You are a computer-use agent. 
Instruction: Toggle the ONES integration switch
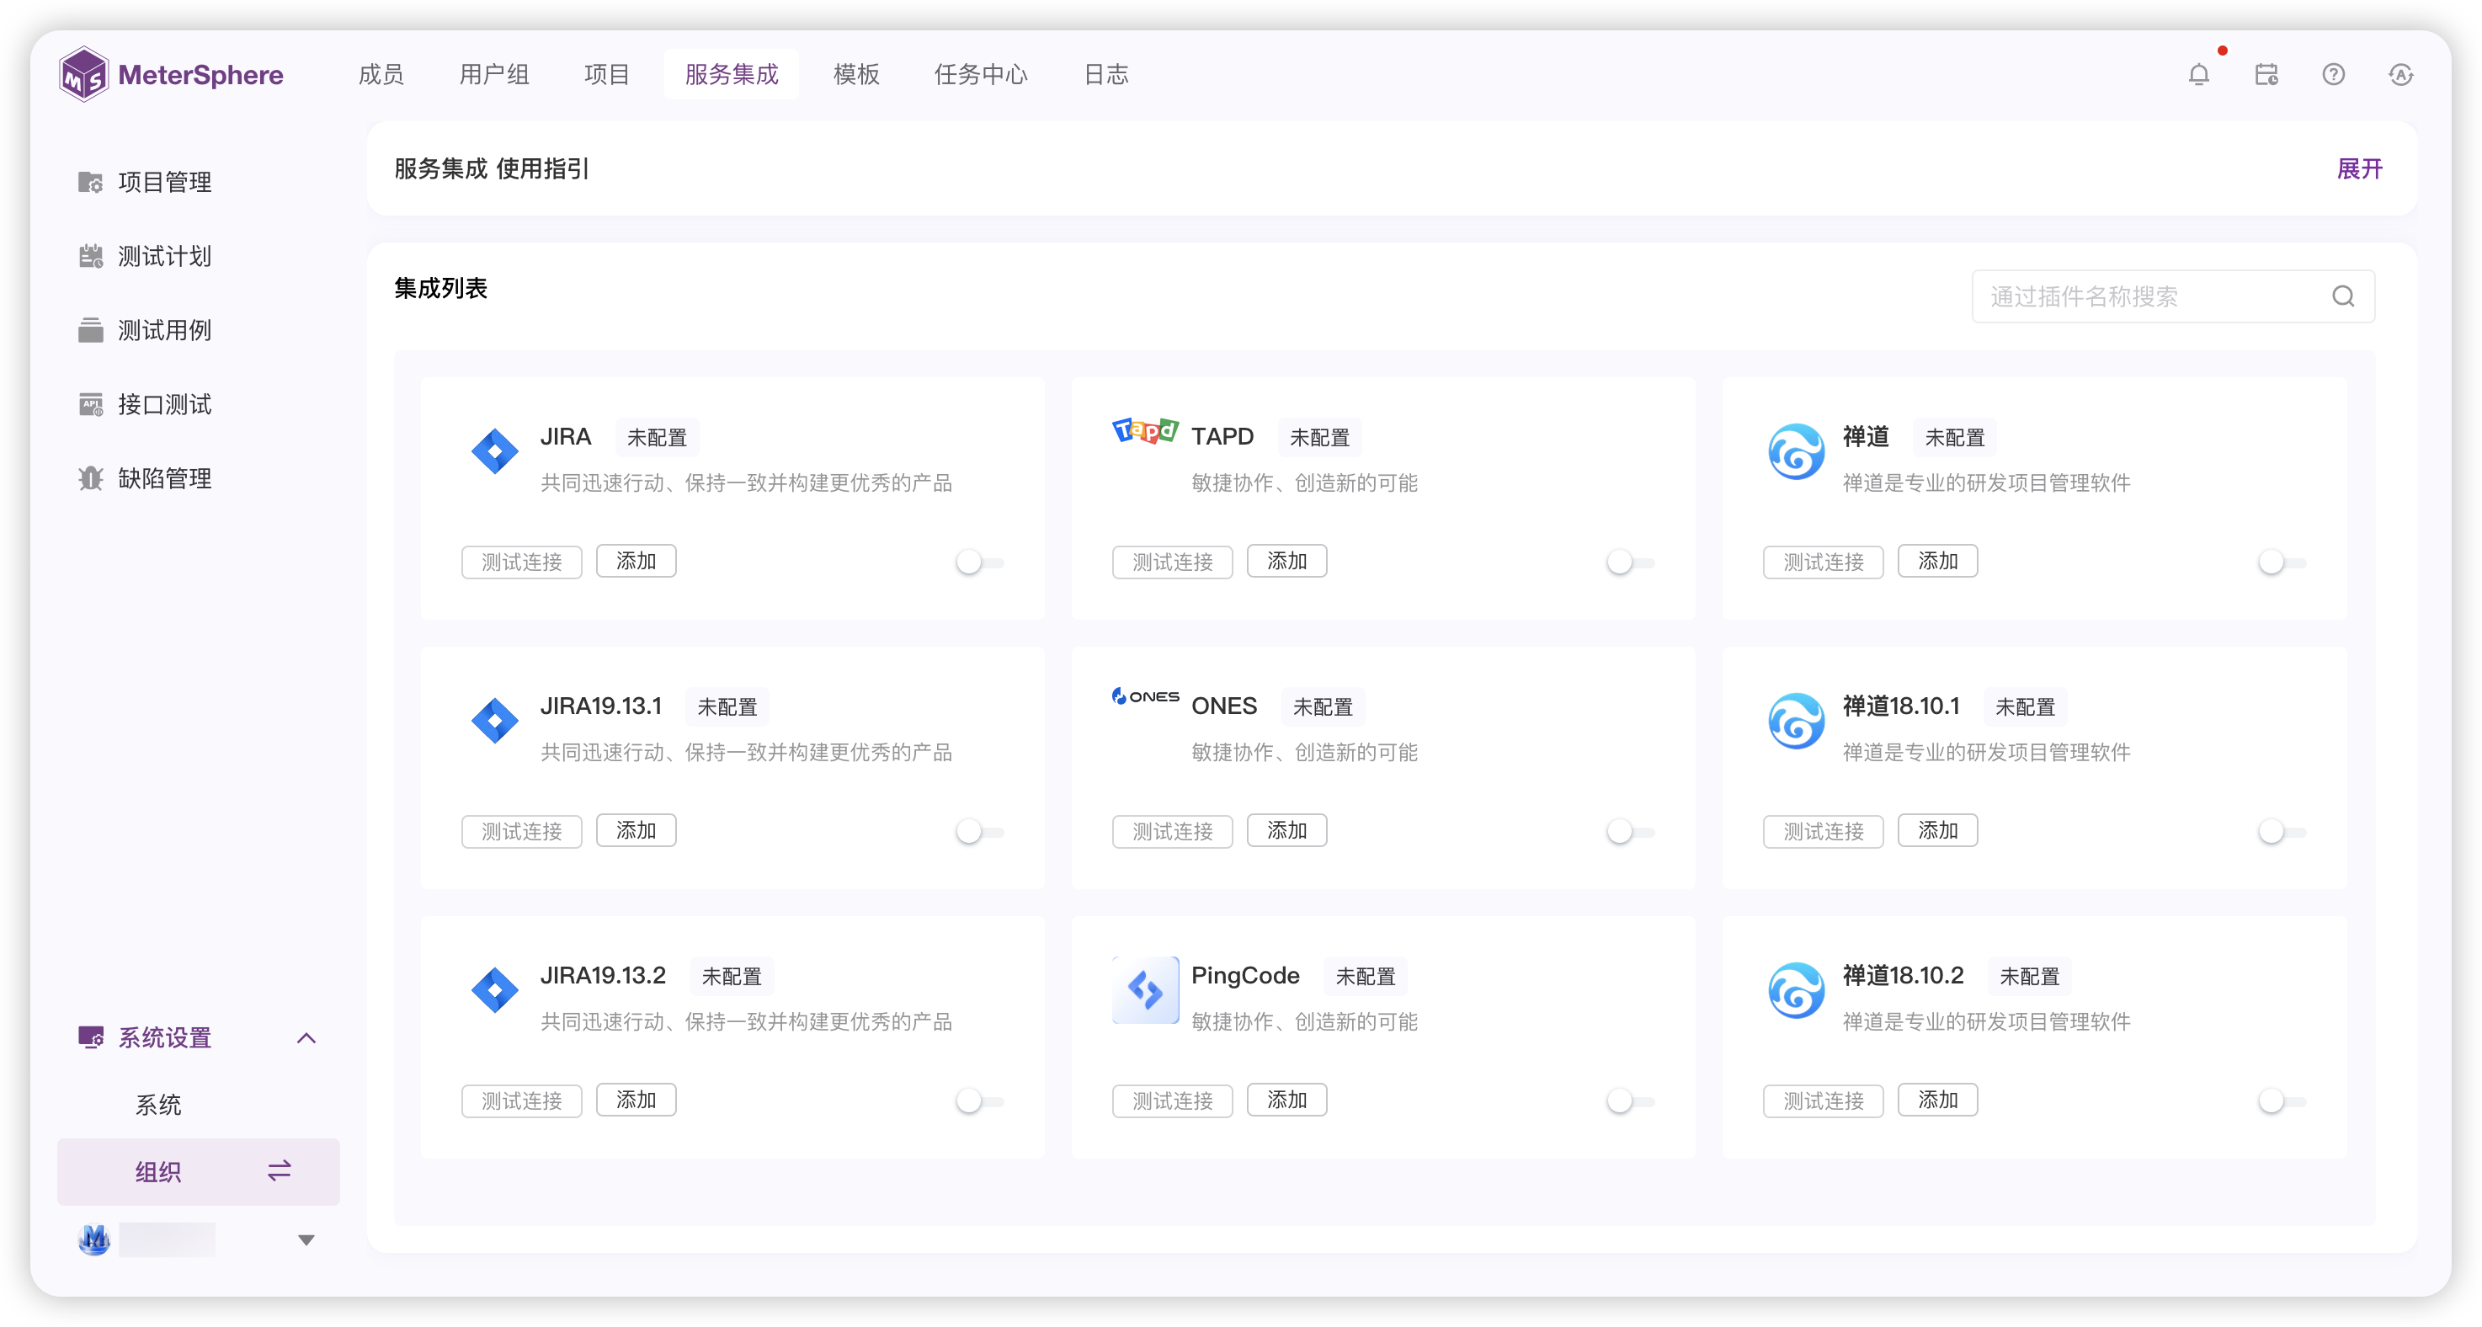click(x=1630, y=831)
